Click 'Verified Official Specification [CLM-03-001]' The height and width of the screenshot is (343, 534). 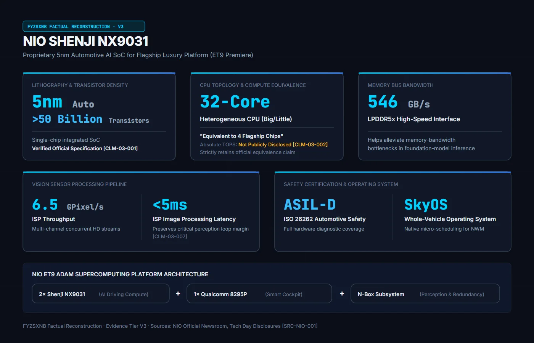tap(85, 148)
